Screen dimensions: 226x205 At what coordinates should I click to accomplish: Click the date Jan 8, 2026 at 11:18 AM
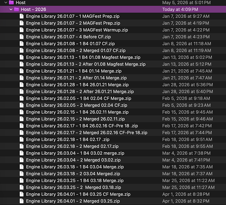pos(187,43)
